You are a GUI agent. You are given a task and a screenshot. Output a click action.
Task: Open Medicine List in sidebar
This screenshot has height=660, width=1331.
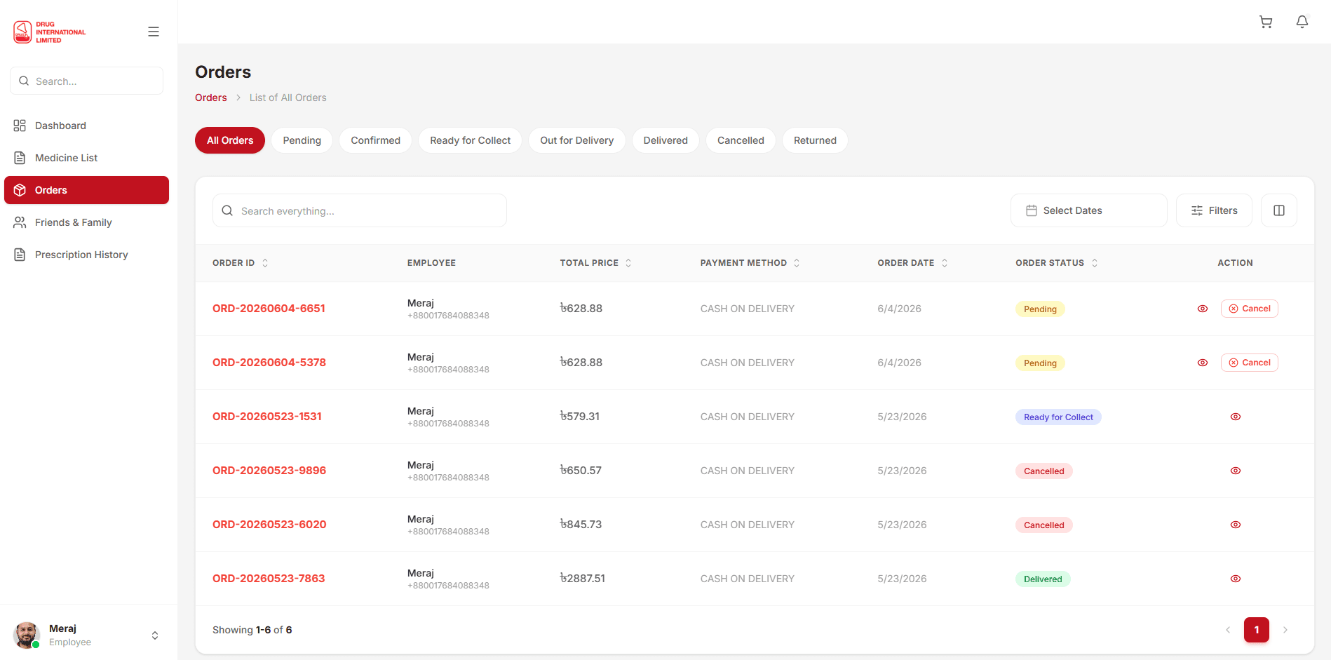pos(87,158)
